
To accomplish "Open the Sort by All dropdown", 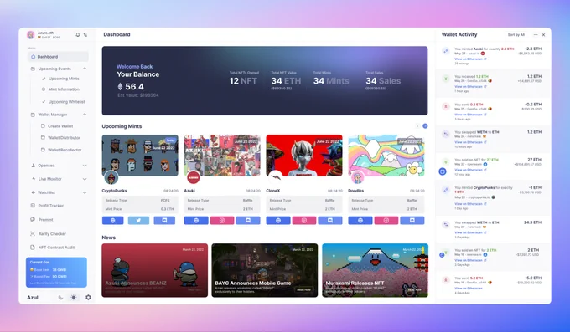I will coord(516,35).
